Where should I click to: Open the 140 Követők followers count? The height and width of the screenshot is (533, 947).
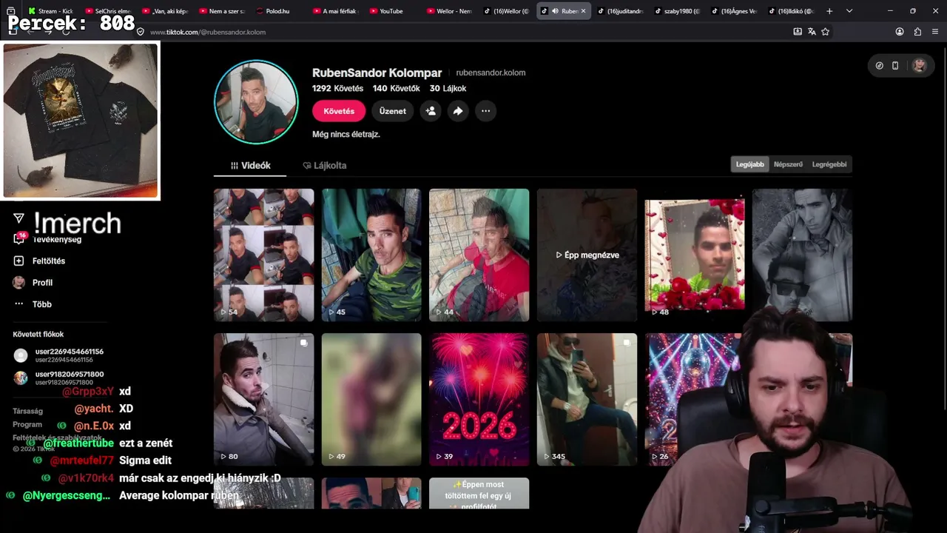click(396, 88)
